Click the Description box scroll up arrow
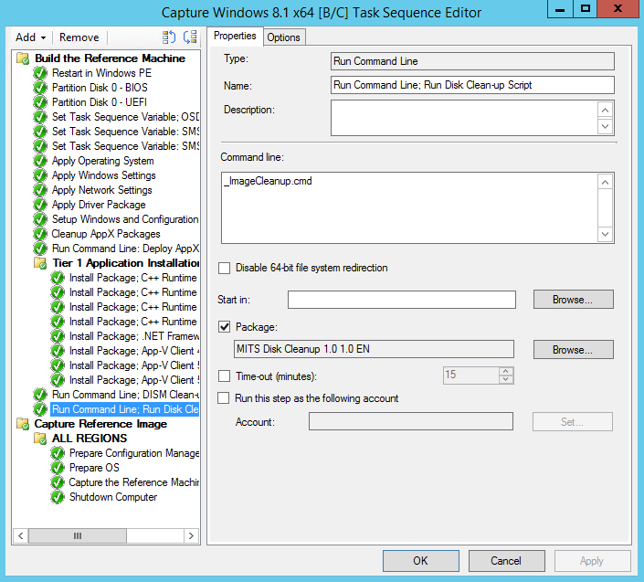The image size is (644, 582). tap(605, 110)
